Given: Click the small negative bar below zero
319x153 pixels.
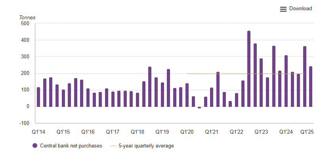Looking at the screenshot, I should (x=199, y=108).
